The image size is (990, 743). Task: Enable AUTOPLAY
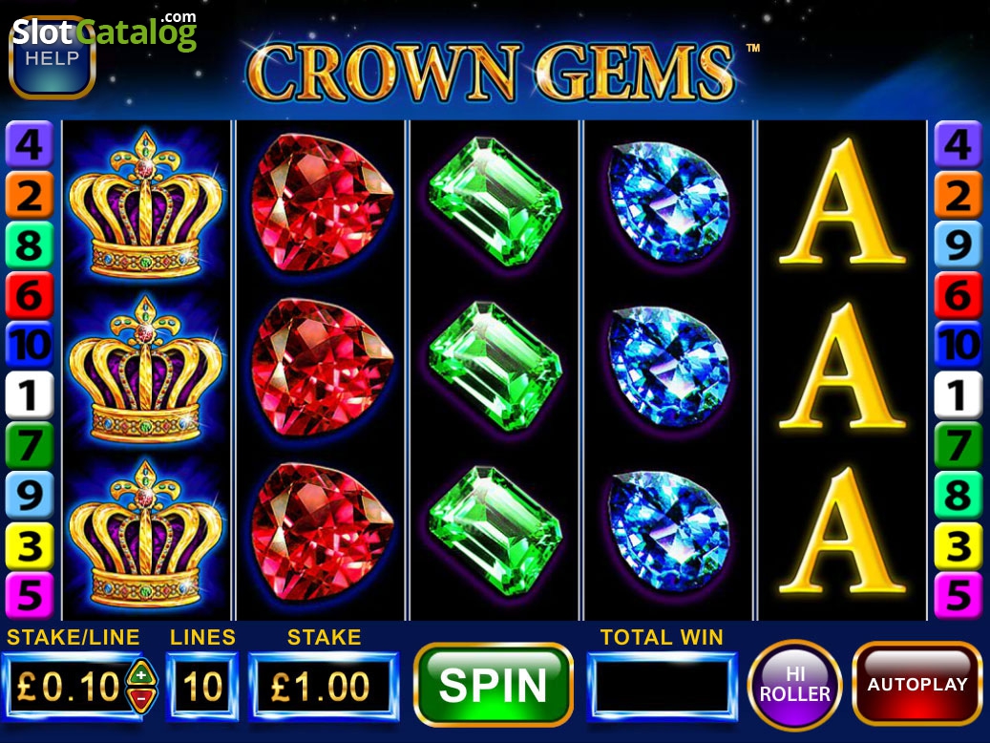[x=917, y=684]
